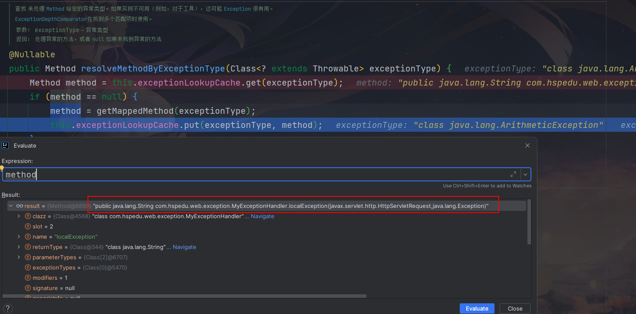Click the Result tree horizontal scrollbar
The height and width of the screenshot is (314, 636).
[184, 296]
